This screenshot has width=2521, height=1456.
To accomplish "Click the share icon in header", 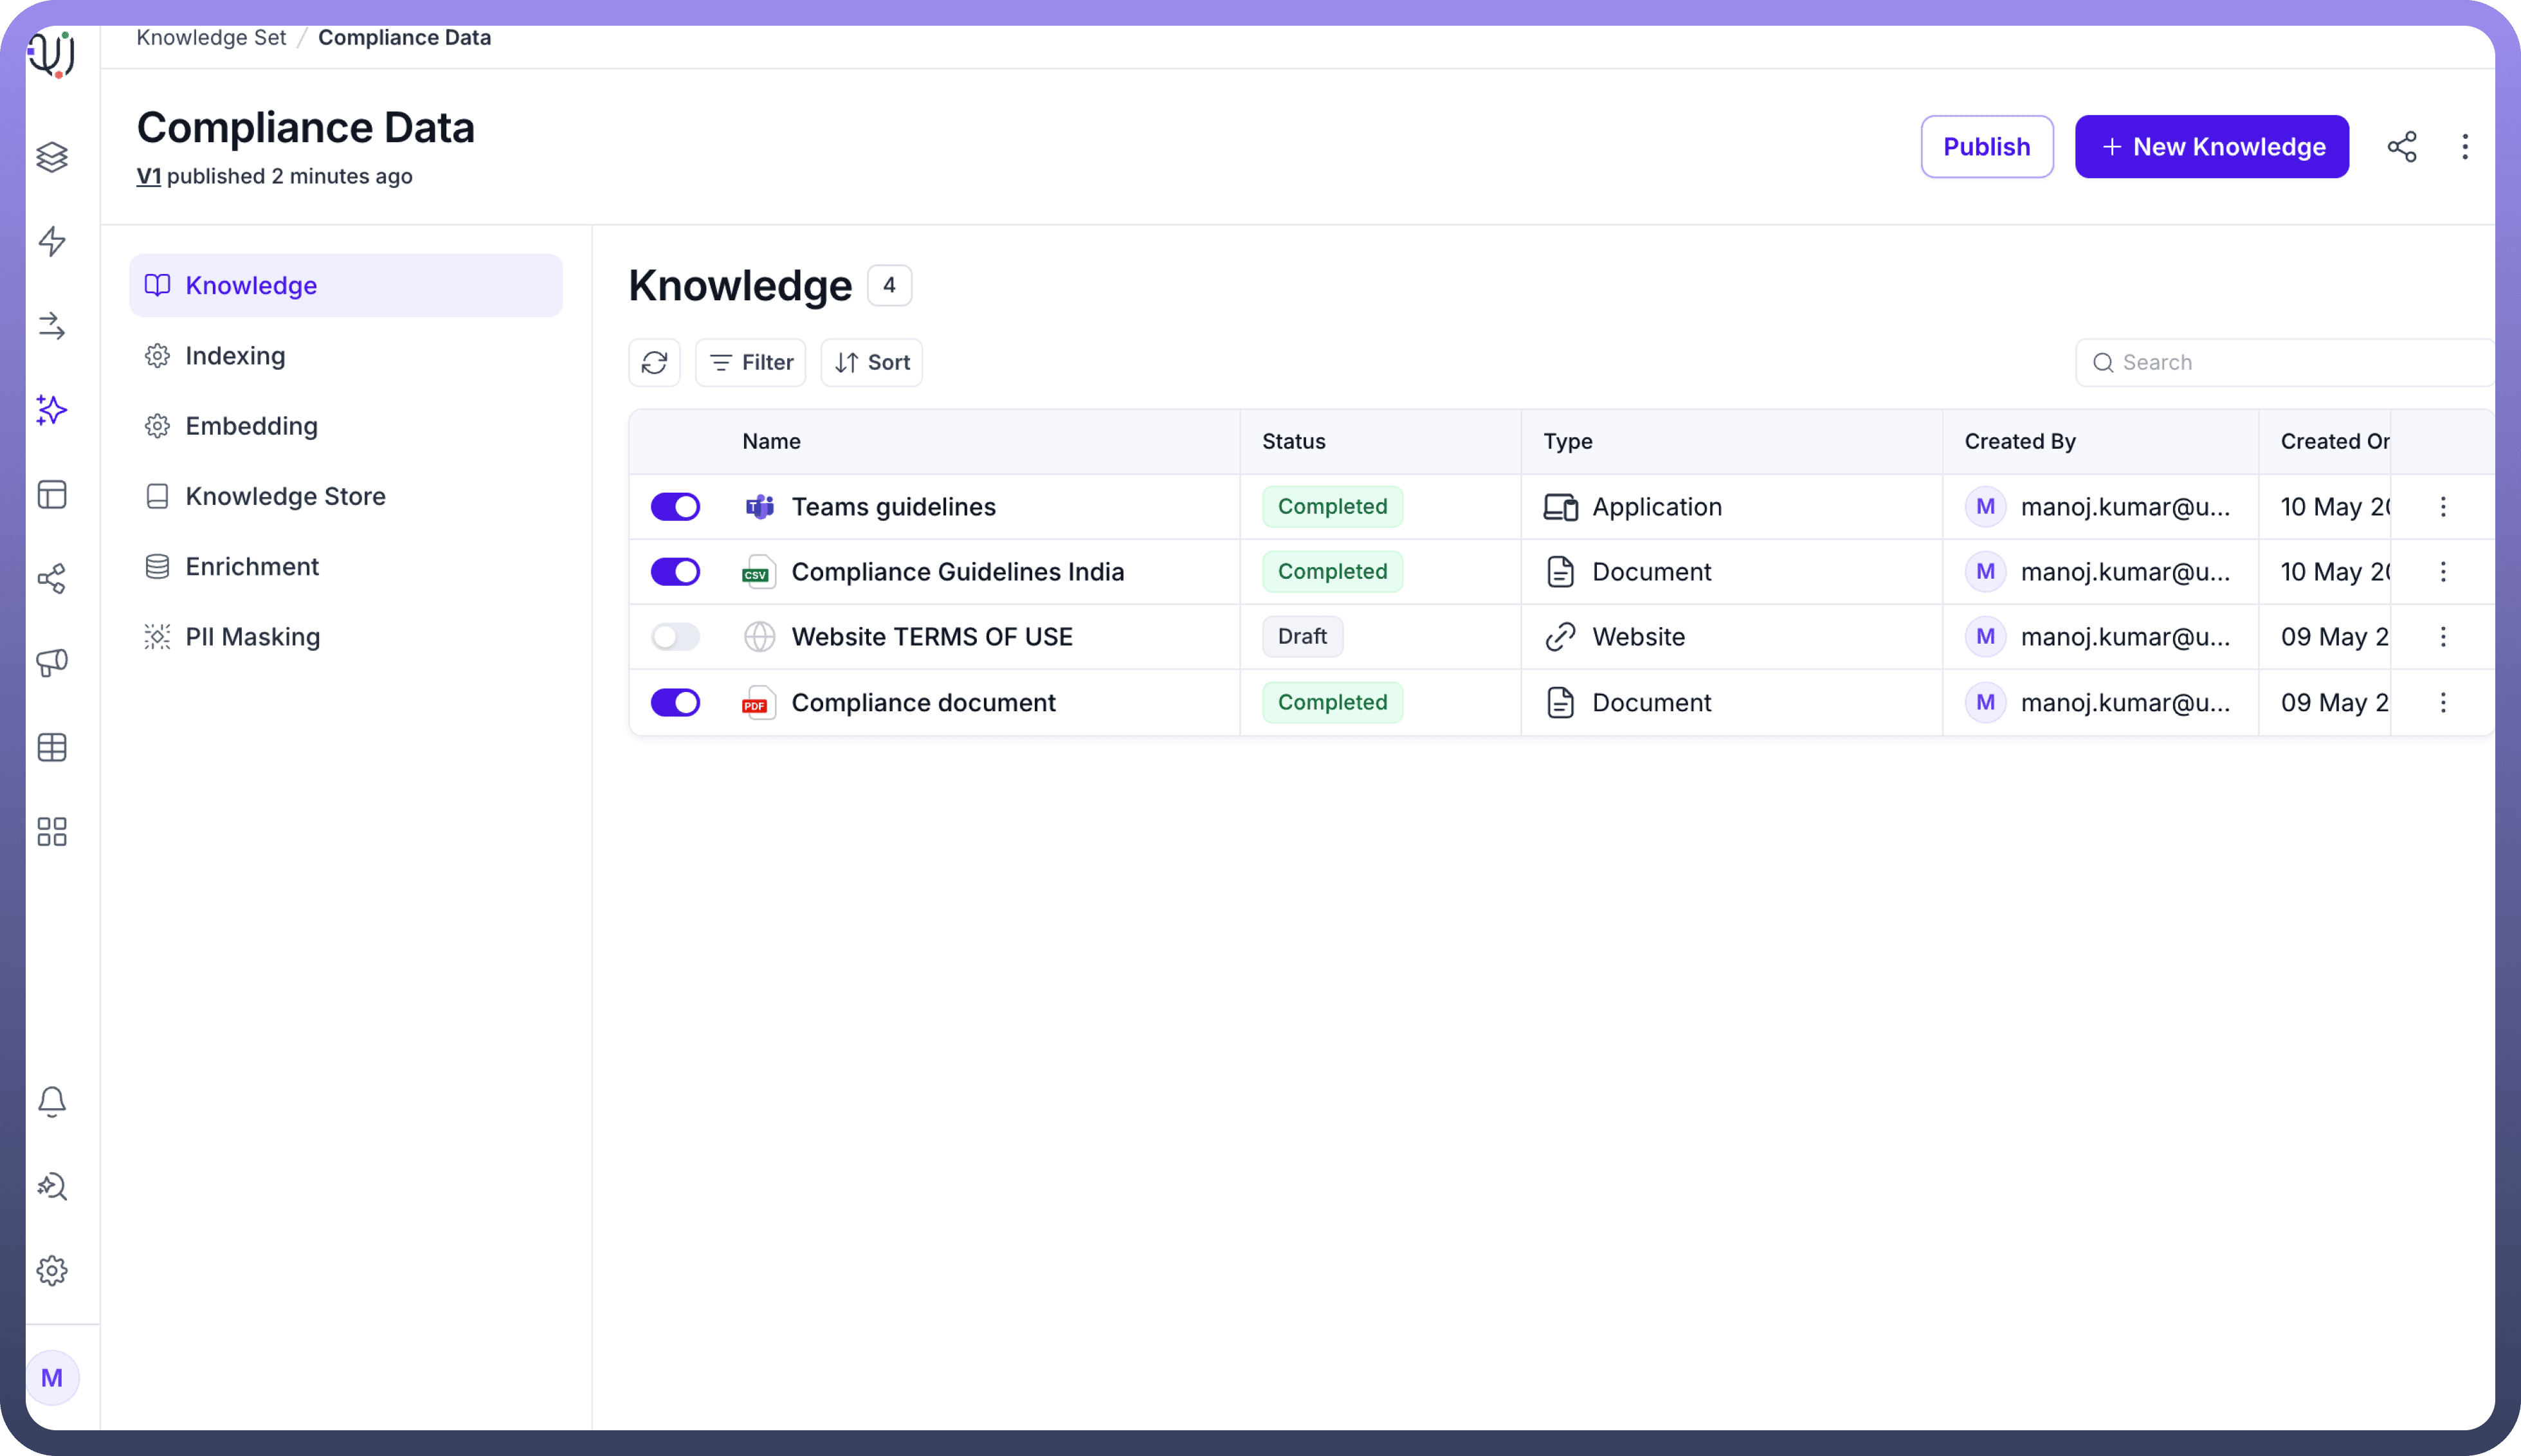I will click(2401, 147).
